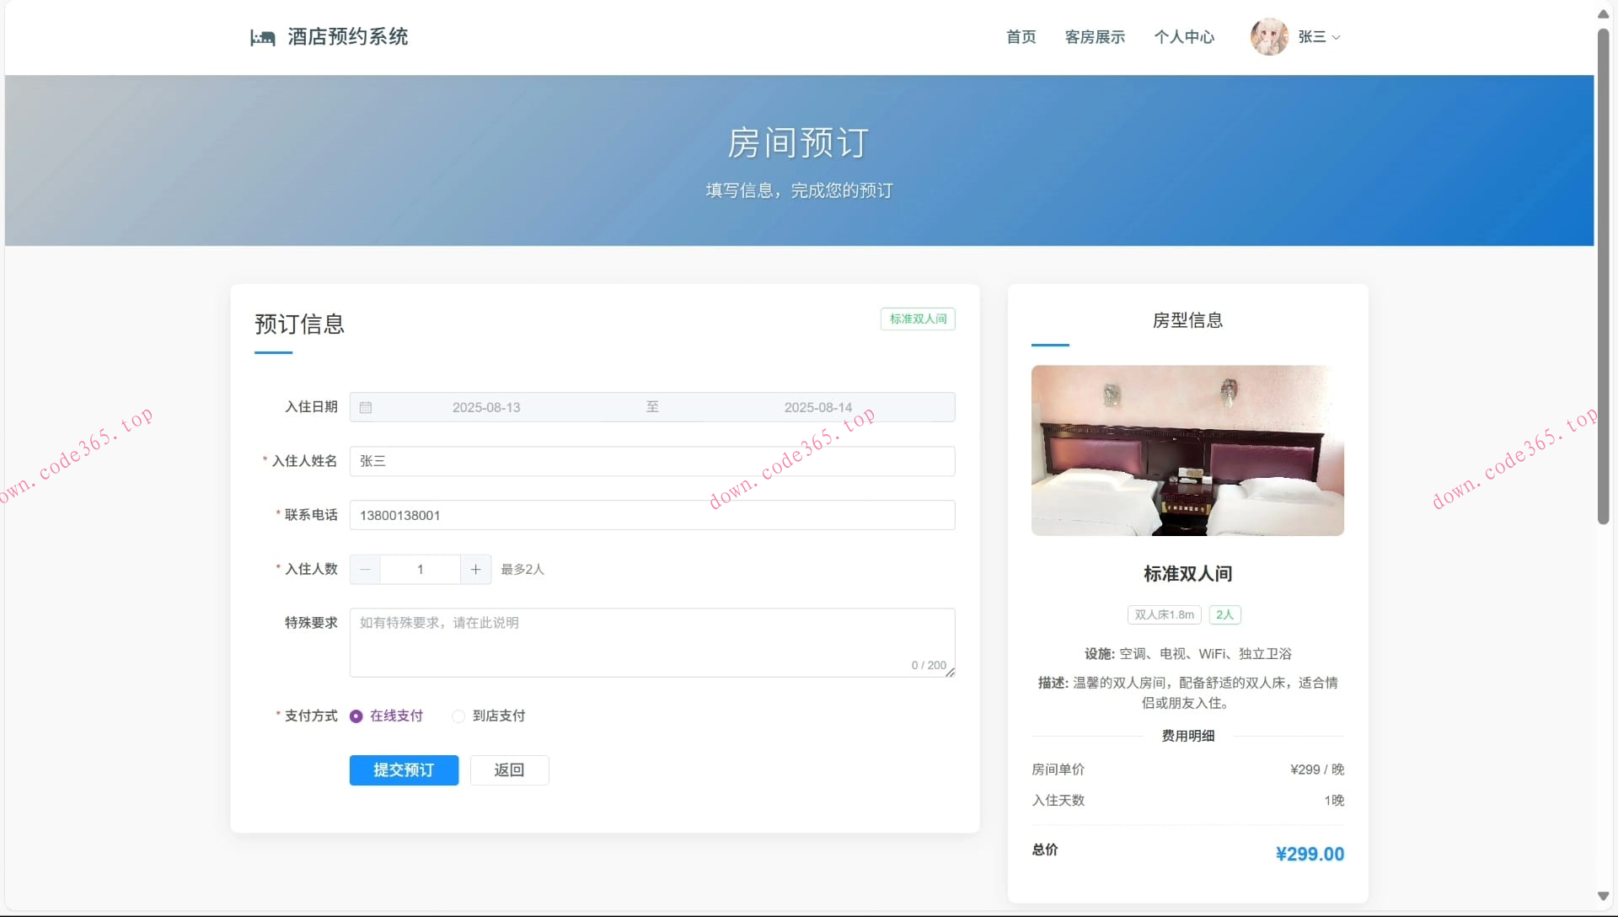This screenshot has height=917, width=1618.
Task: Open calendar via the date field calendar icon
Action: [366, 407]
